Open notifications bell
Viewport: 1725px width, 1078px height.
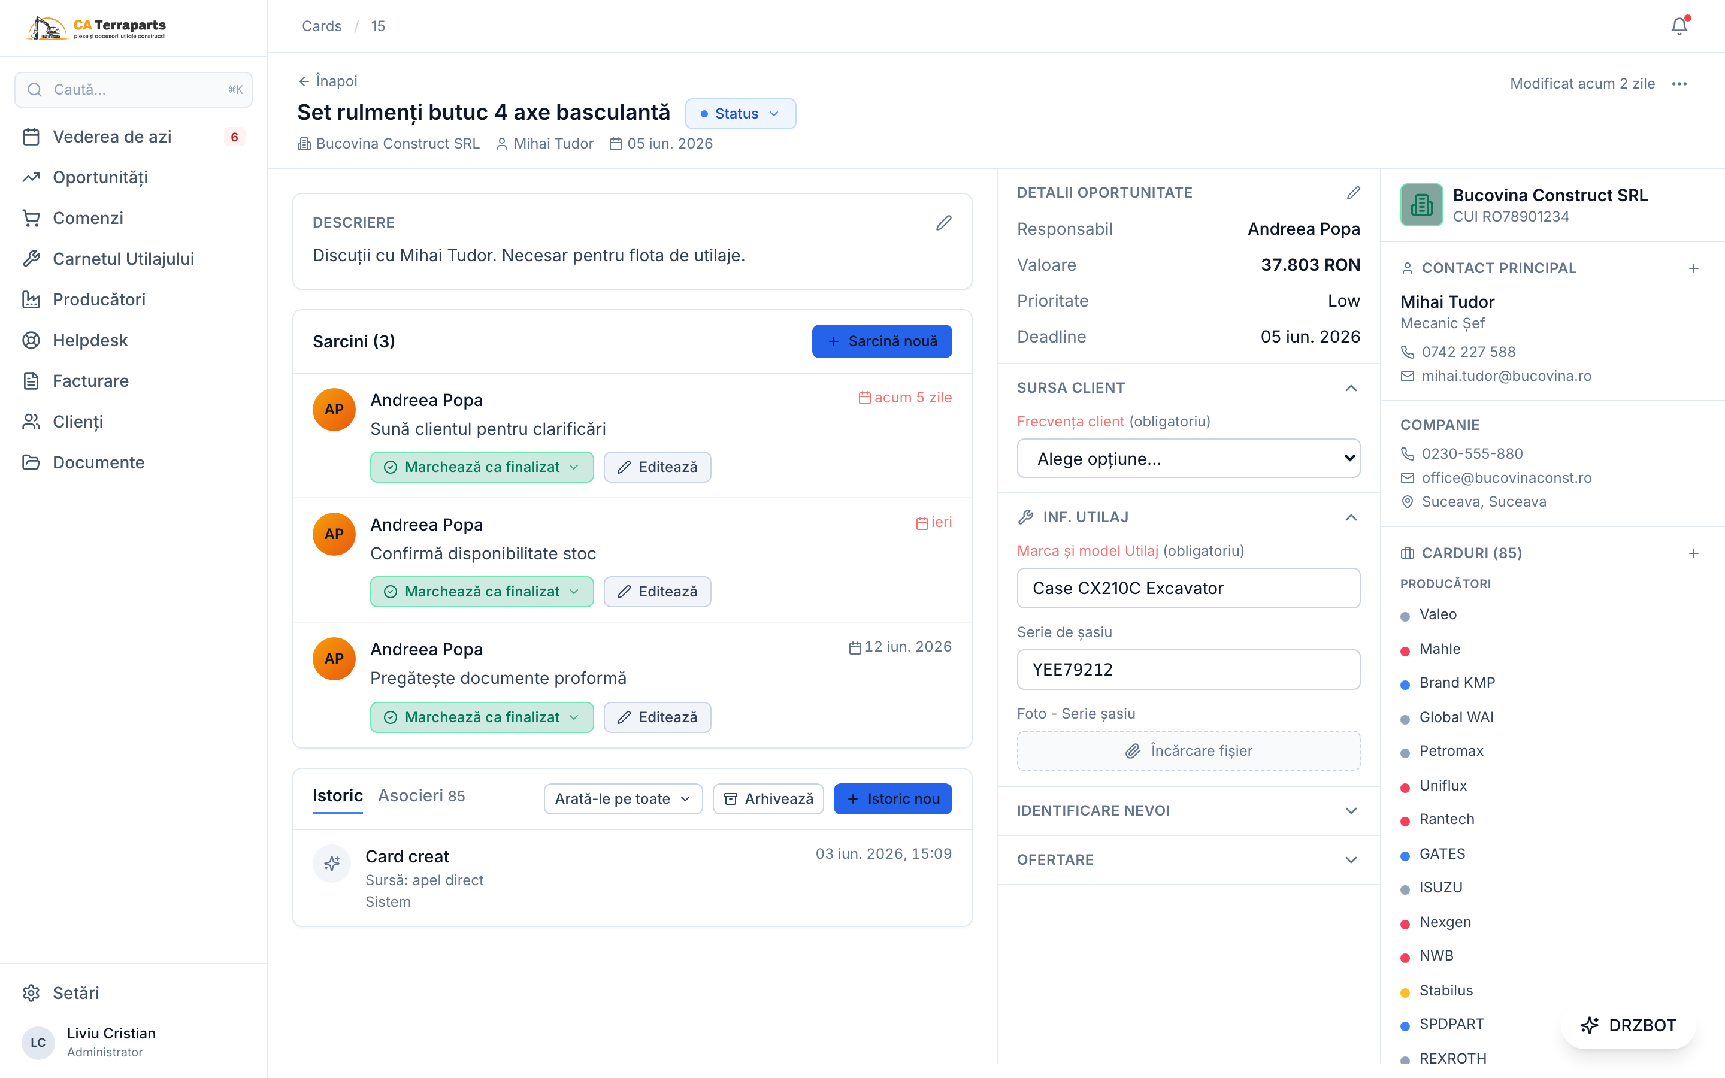[1679, 26]
